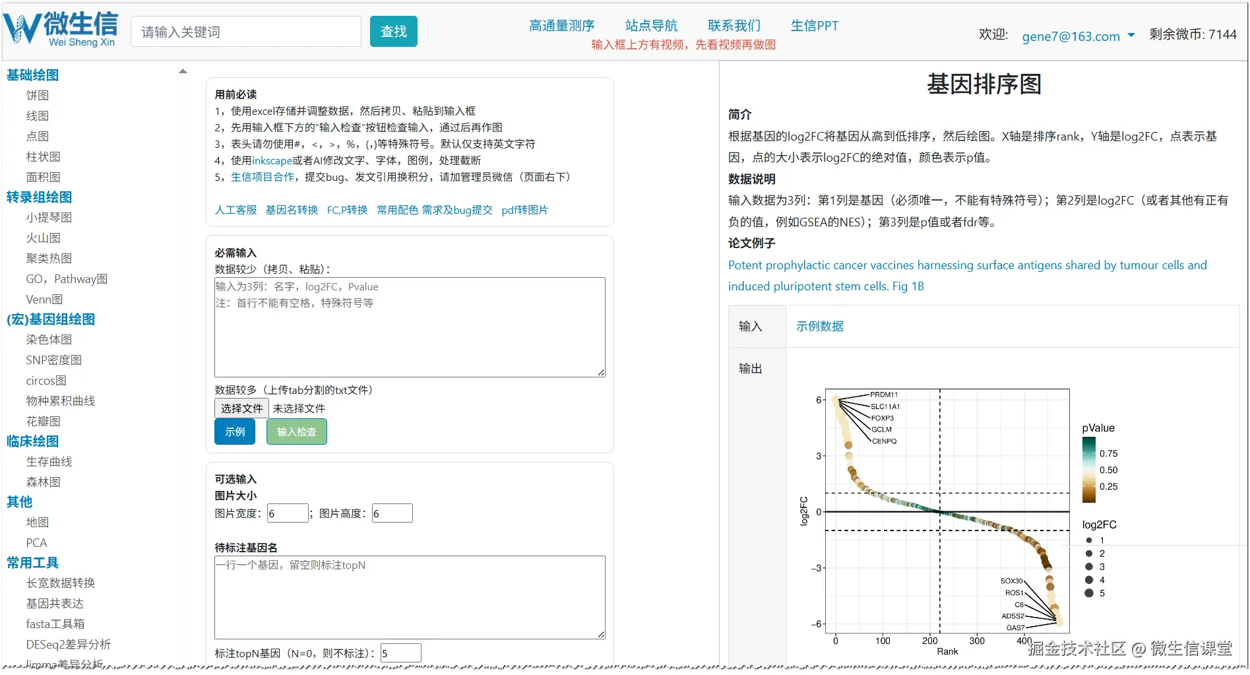
Task: Select 临床绘图 section header
Action: pyautogui.click(x=33, y=441)
